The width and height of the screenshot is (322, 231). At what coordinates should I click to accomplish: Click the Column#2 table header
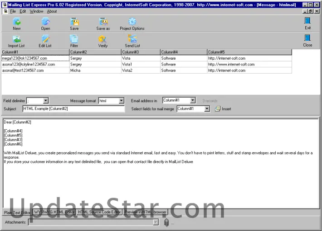95,52
